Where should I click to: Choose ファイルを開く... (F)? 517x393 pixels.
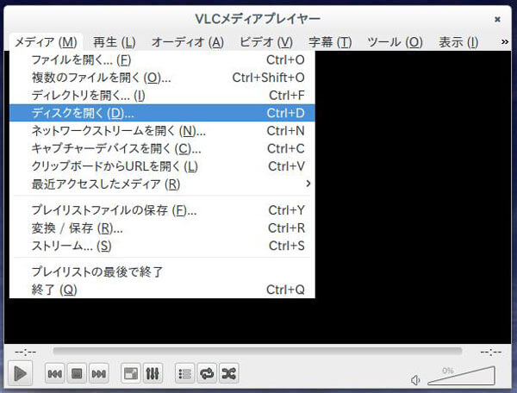[162, 60]
